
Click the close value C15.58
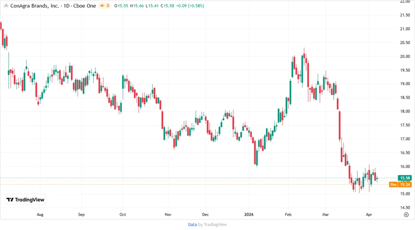click(167, 6)
